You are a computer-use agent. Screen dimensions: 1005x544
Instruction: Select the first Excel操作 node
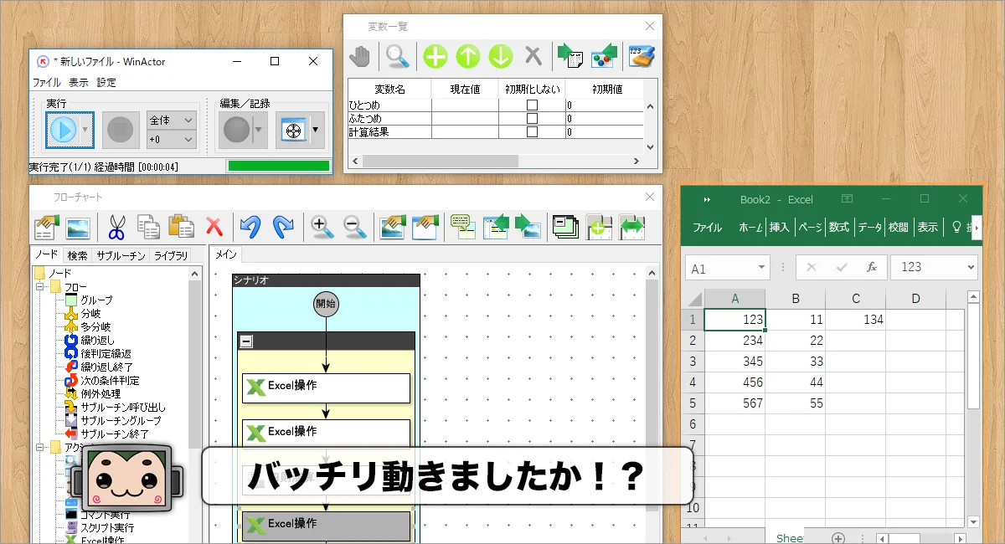tap(327, 387)
